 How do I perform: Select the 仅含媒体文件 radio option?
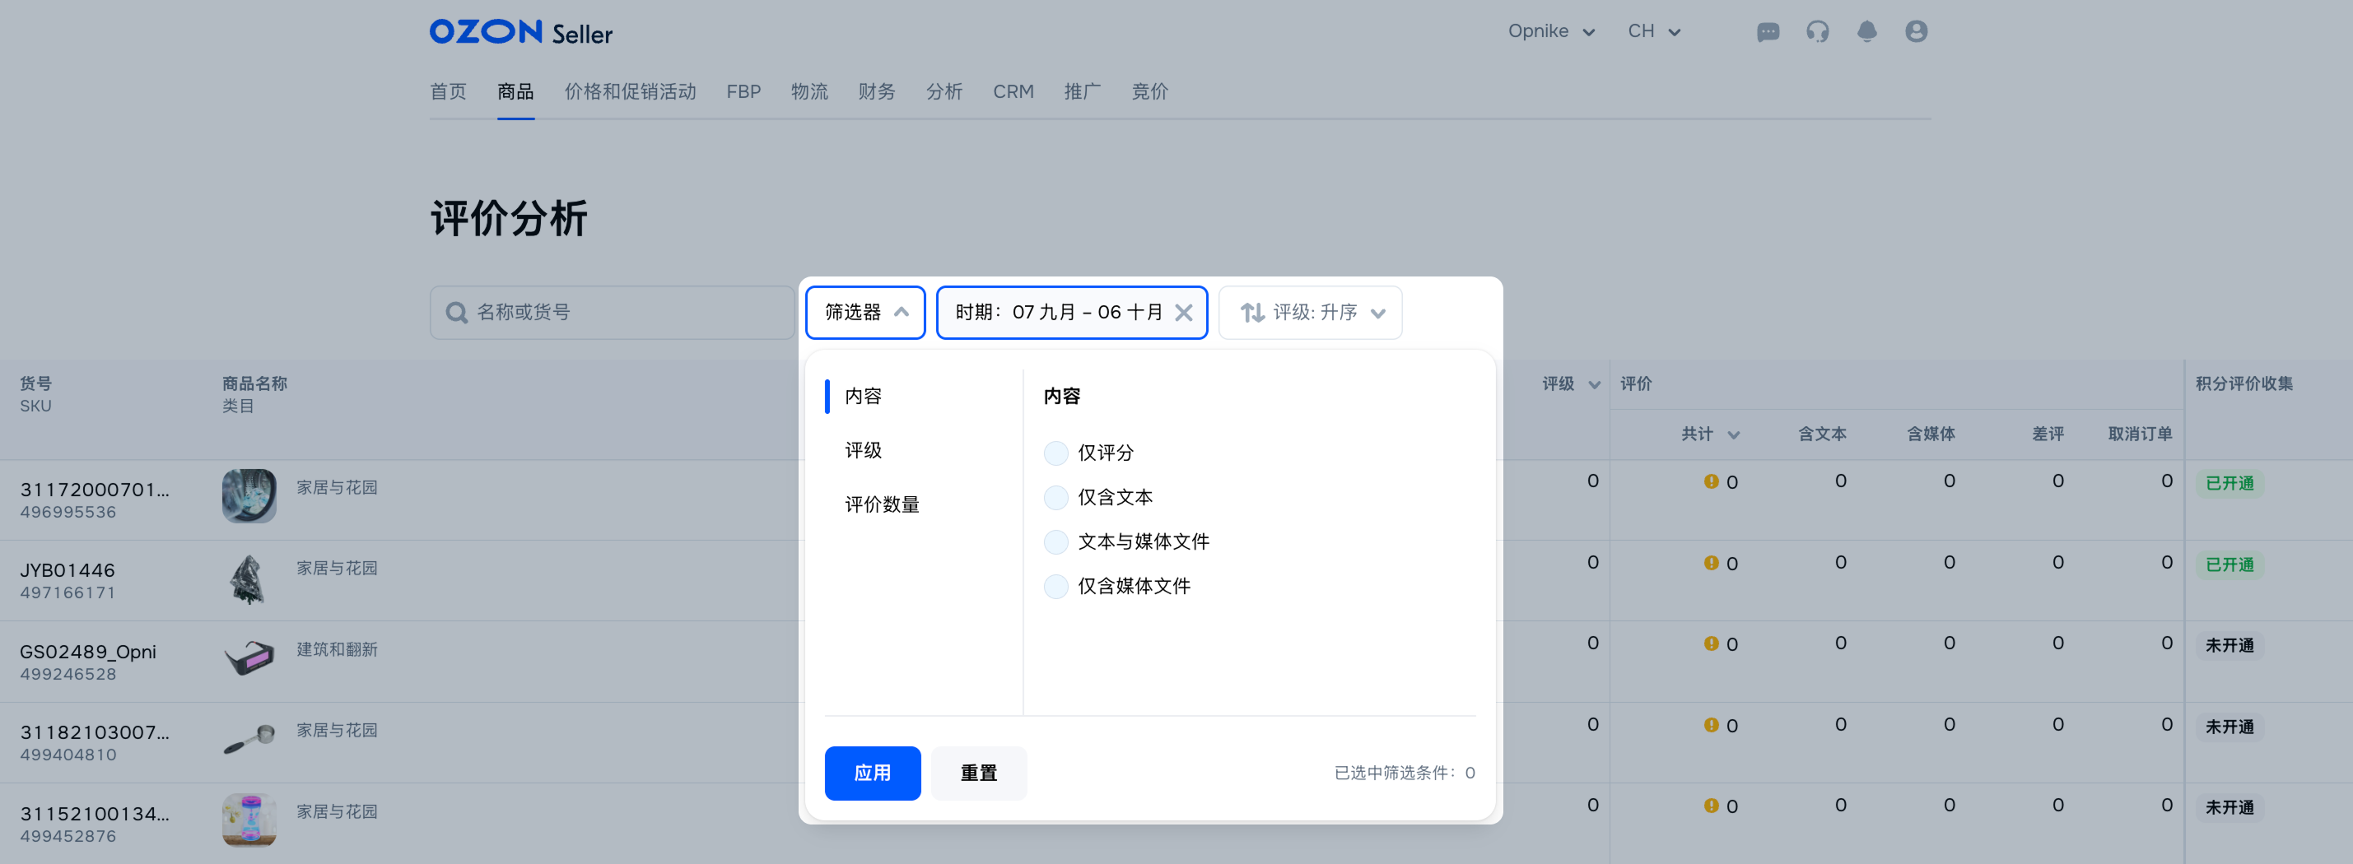click(1056, 587)
